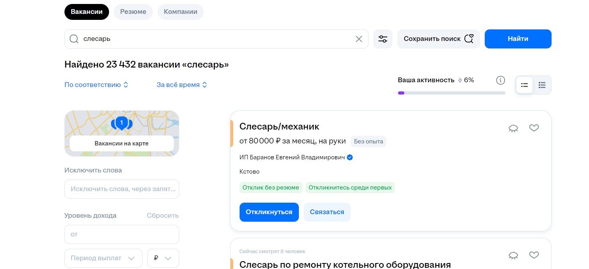Expand the За всё время period dropdown
589x269 pixels.
pos(182,85)
